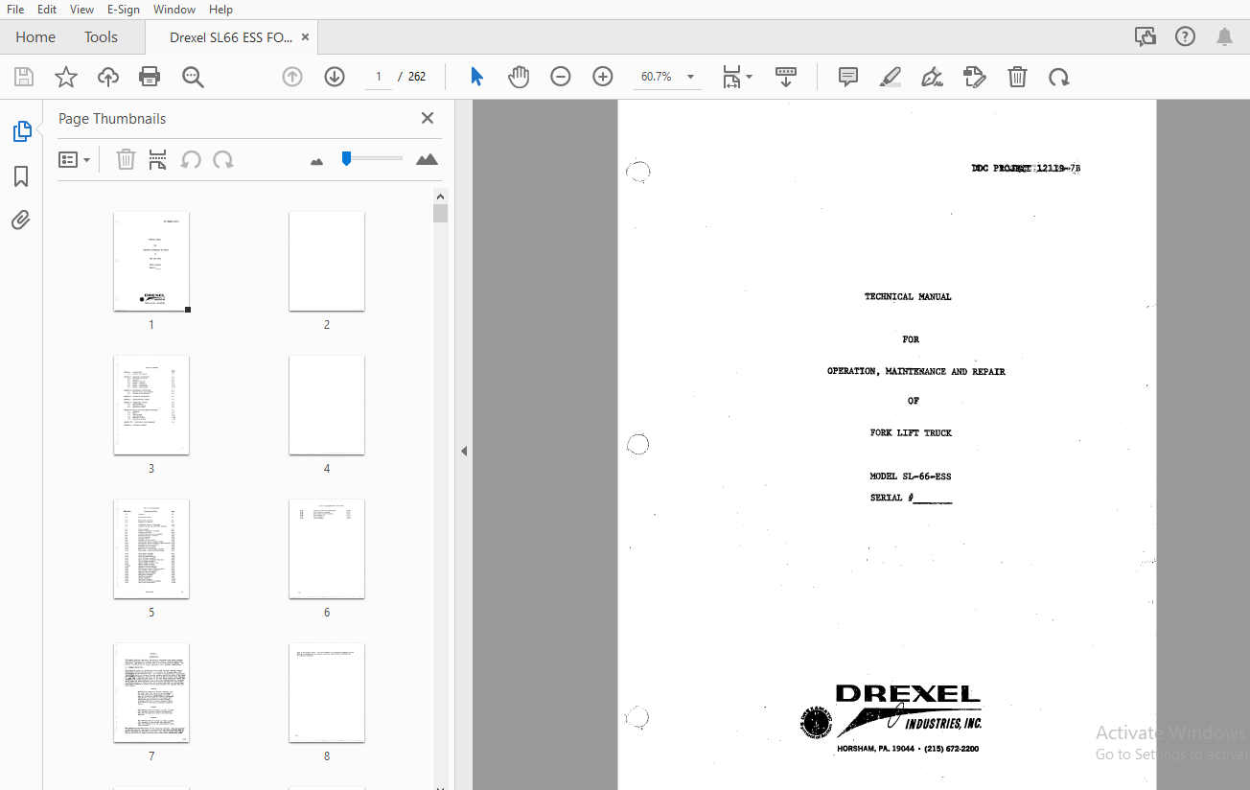
Task: Select page 8 thumbnail
Action: click(327, 692)
